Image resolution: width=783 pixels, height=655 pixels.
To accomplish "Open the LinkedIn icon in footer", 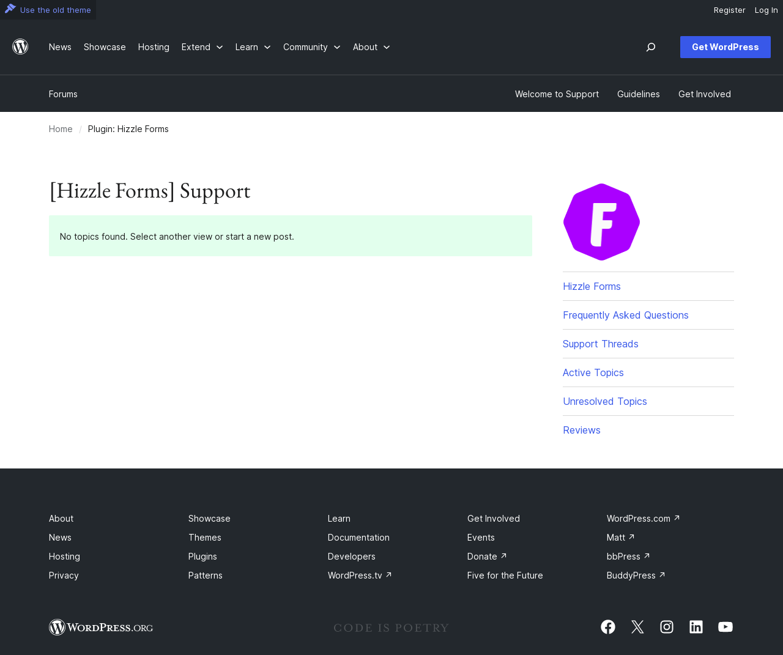I will pos(696,627).
